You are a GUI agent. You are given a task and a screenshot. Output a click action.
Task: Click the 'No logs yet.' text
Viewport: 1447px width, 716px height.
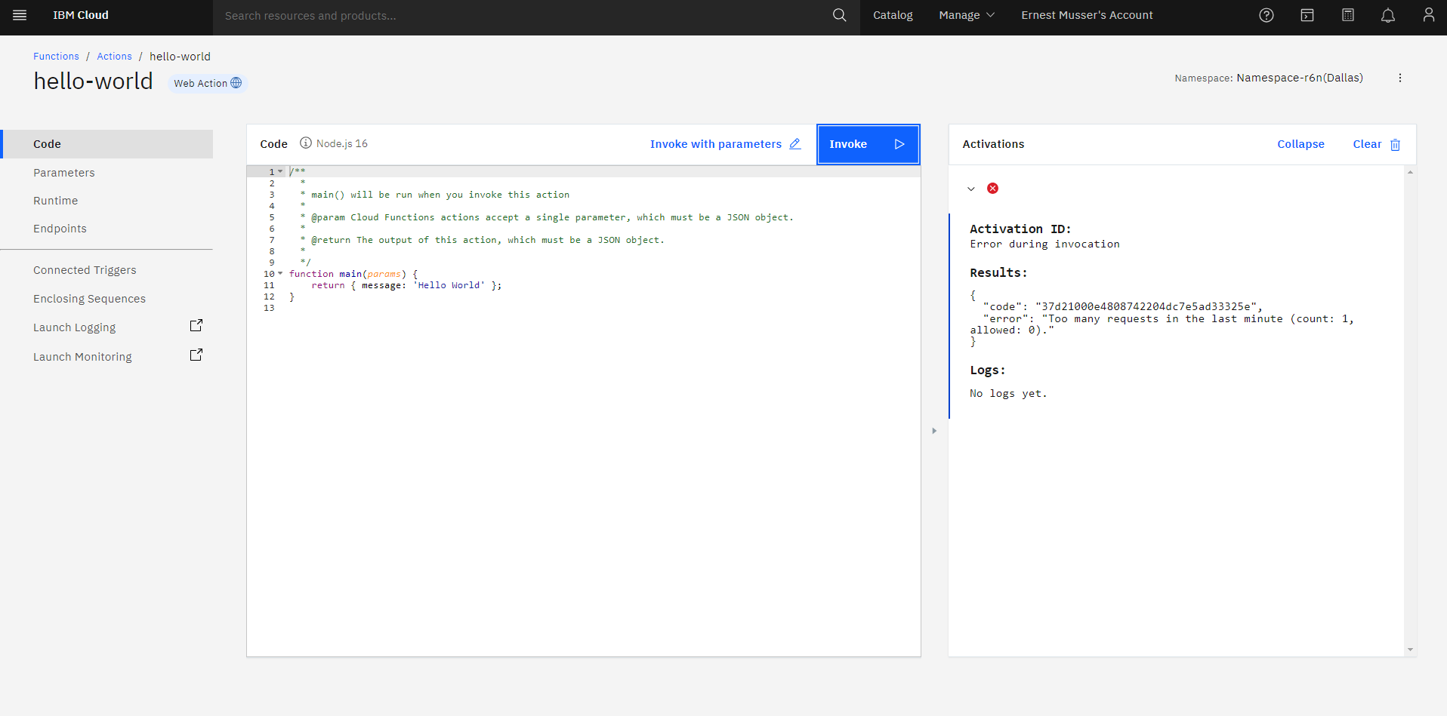(1008, 393)
